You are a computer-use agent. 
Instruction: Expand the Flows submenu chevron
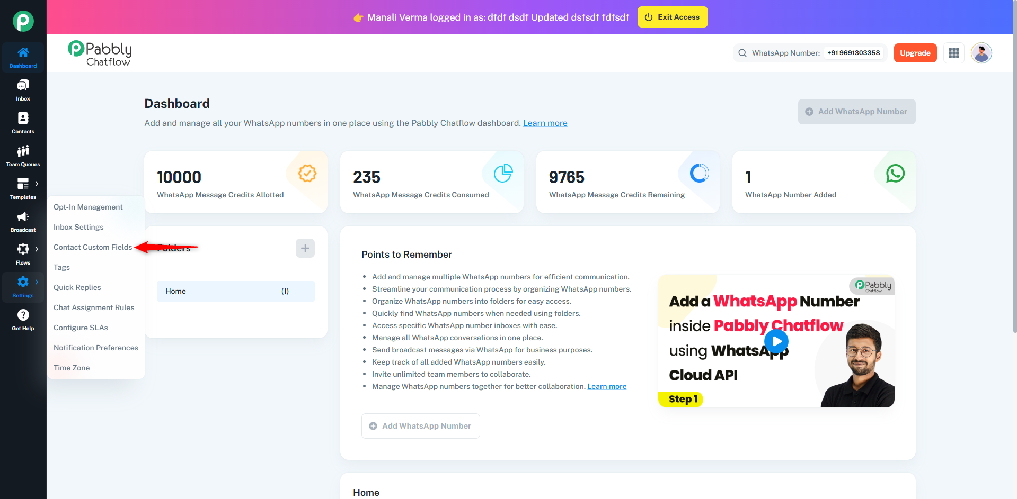(x=37, y=249)
